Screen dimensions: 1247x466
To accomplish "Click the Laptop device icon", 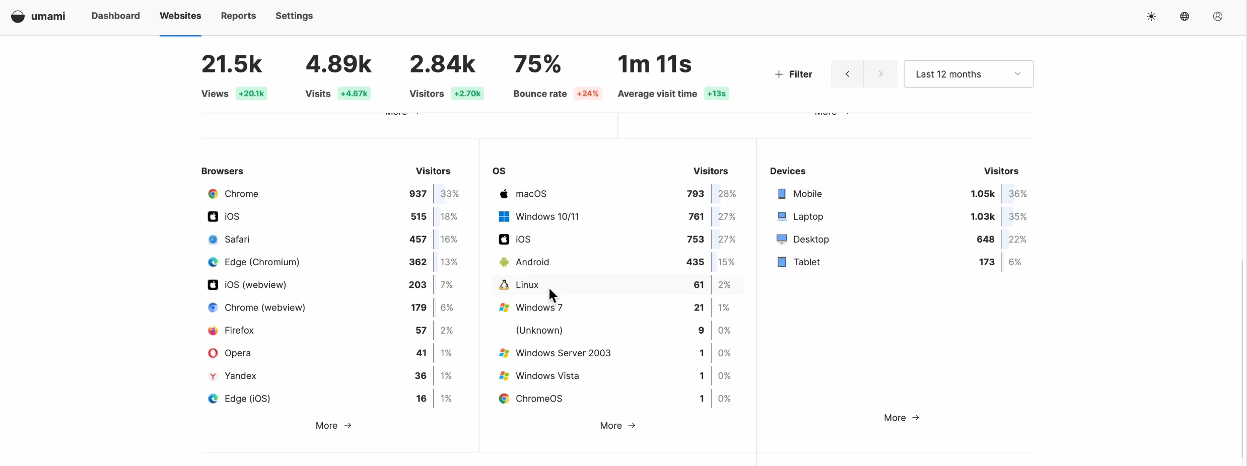I will [x=782, y=216].
